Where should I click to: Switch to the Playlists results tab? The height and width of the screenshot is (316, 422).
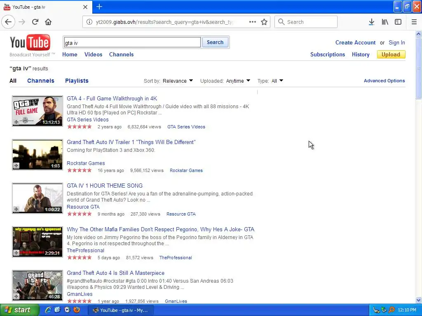tap(77, 81)
